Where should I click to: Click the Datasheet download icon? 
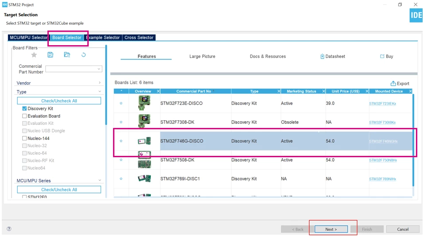[322, 56]
